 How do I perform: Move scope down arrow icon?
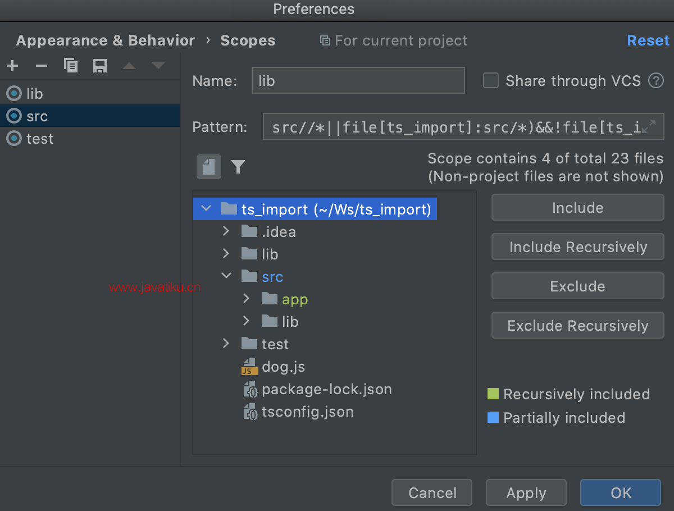click(x=158, y=66)
